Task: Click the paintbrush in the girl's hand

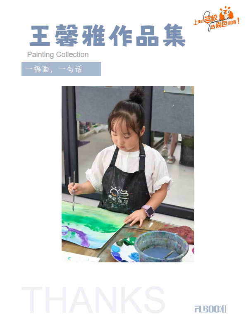Action: 74,191
